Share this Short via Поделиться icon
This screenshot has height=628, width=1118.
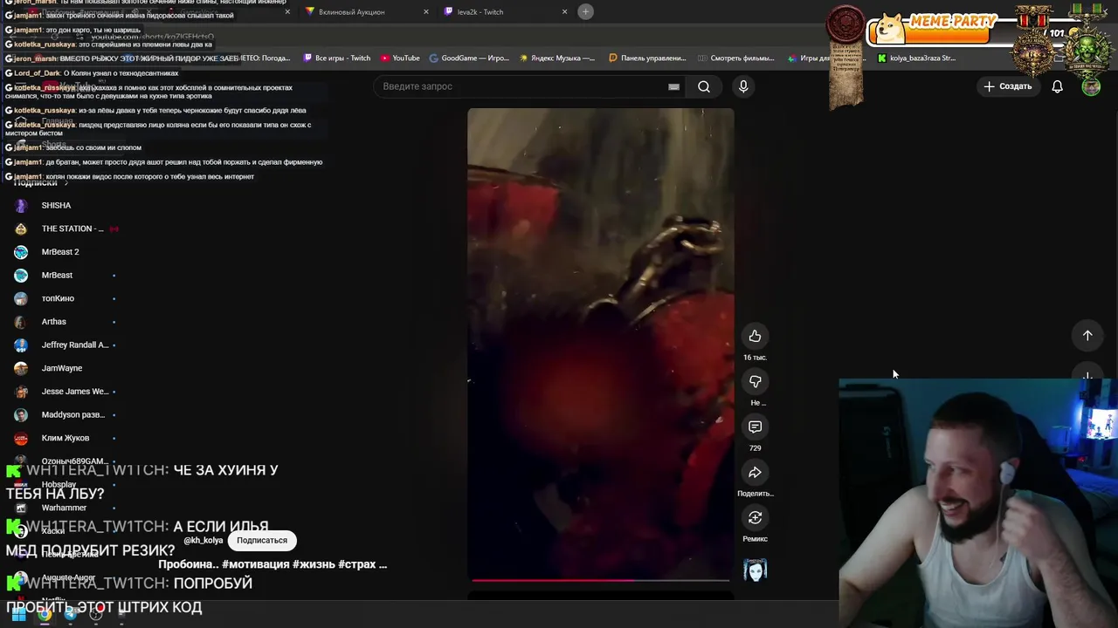(x=755, y=473)
